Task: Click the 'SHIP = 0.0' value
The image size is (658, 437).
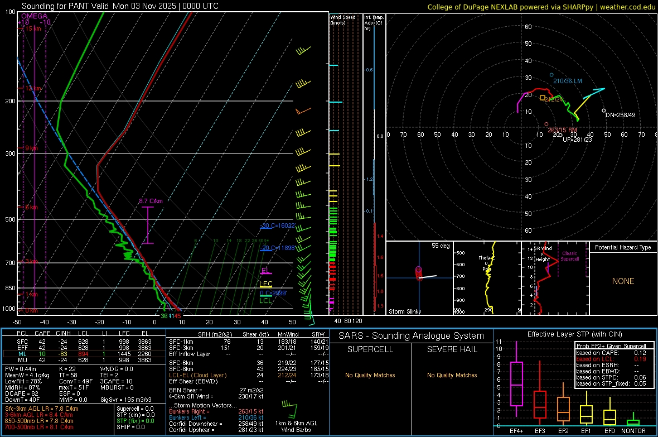Action: (130, 427)
